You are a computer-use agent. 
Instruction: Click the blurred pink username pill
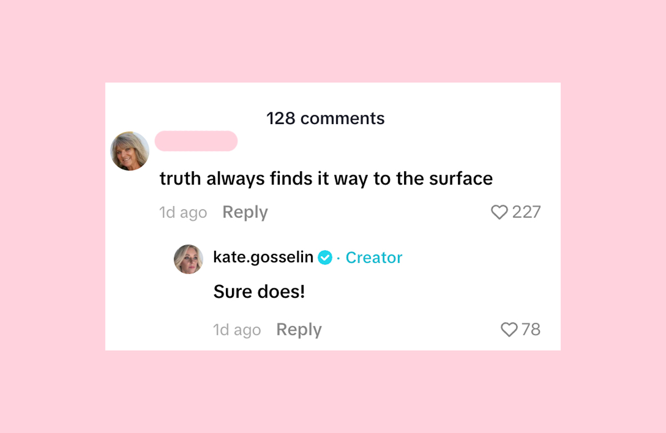(x=196, y=141)
